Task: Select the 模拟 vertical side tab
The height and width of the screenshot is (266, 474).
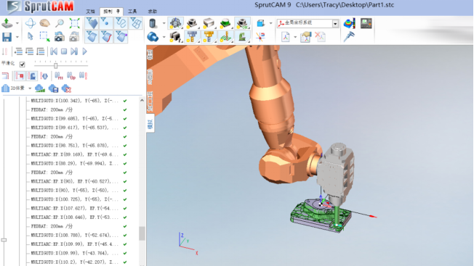Action: click(x=150, y=123)
